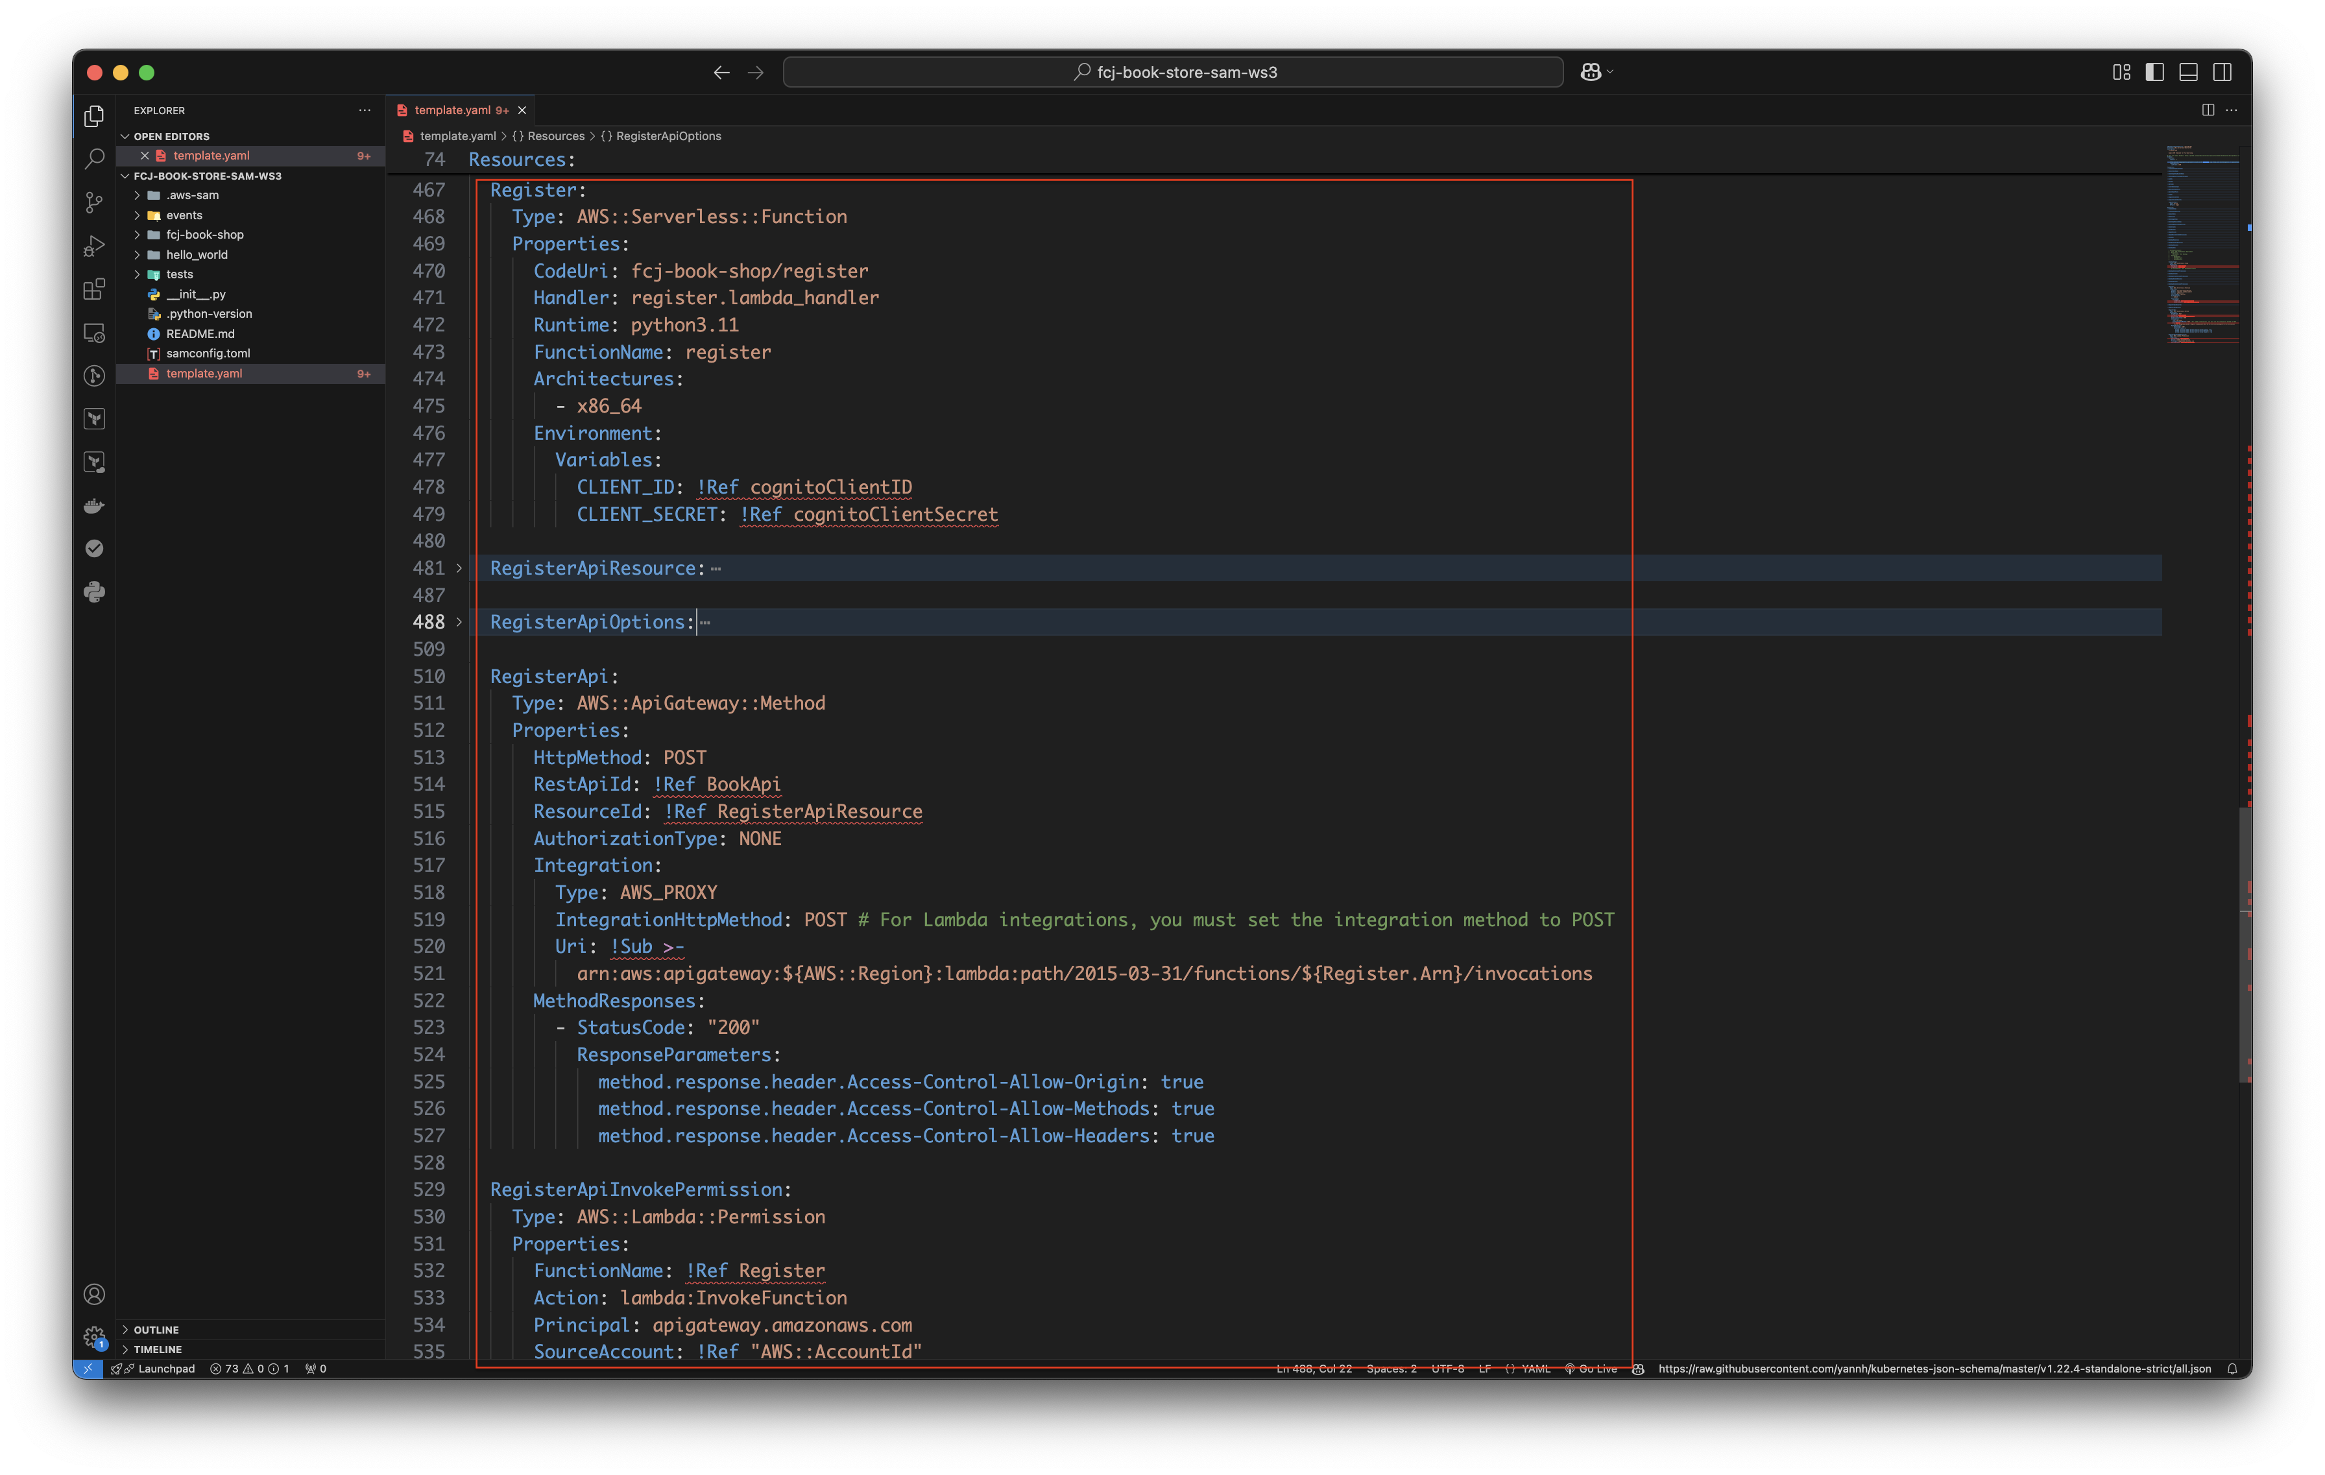
Task: Change indentation via Spaces: 2
Action: [x=1391, y=1369]
